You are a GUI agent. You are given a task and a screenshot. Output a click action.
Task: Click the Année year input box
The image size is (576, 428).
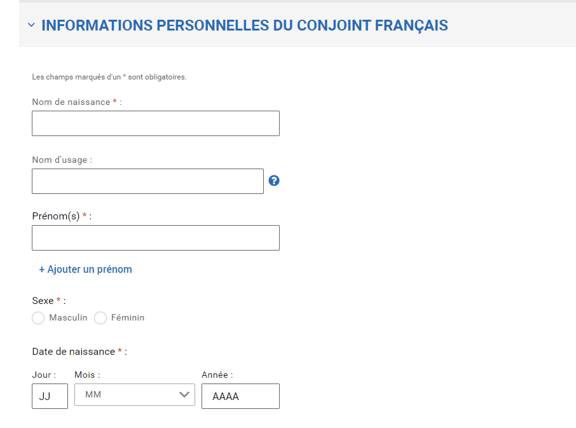[240, 396]
